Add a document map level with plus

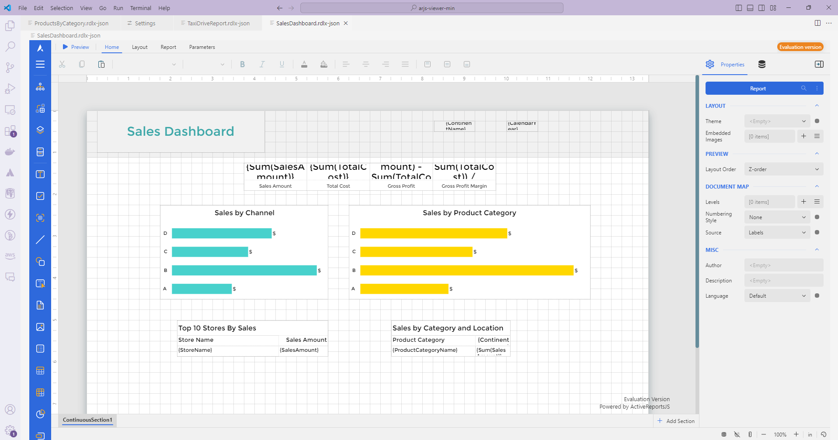pyautogui.click(x=803, y=202)
